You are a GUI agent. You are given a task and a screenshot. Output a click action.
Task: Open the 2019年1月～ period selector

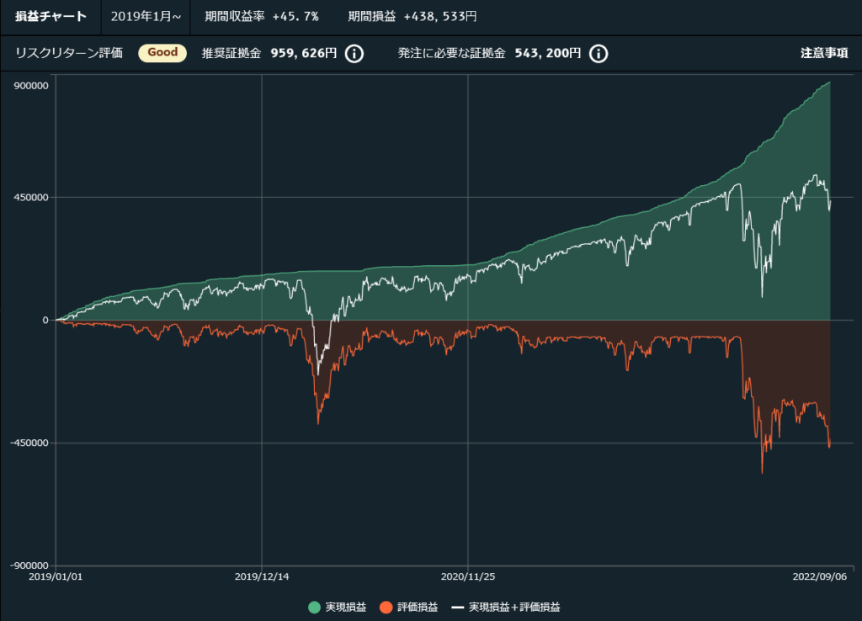(x=145, y=16)
